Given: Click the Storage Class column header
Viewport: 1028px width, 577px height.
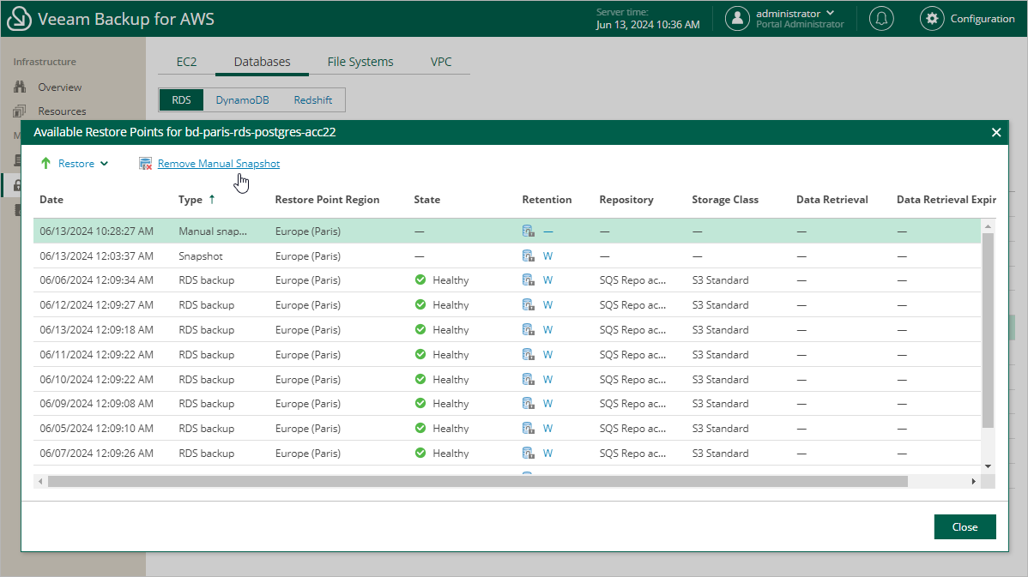Looking at the screenshot, I should point(724,200).
